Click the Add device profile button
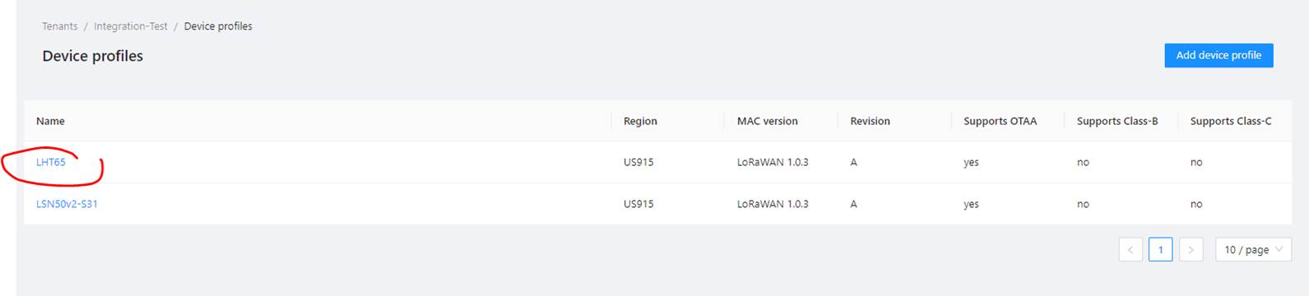1309x296 pixels. click(1218, 55)
